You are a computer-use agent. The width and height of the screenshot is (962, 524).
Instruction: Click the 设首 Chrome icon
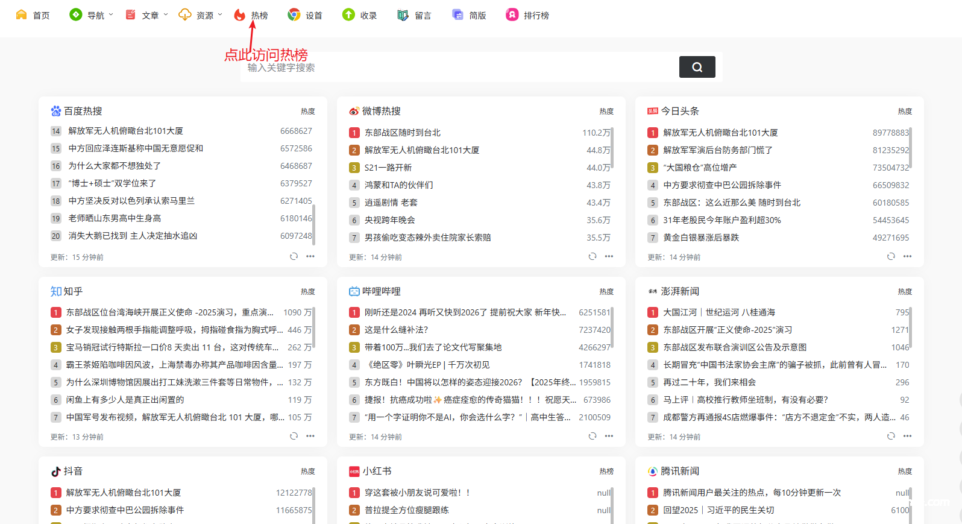point(294,14)
